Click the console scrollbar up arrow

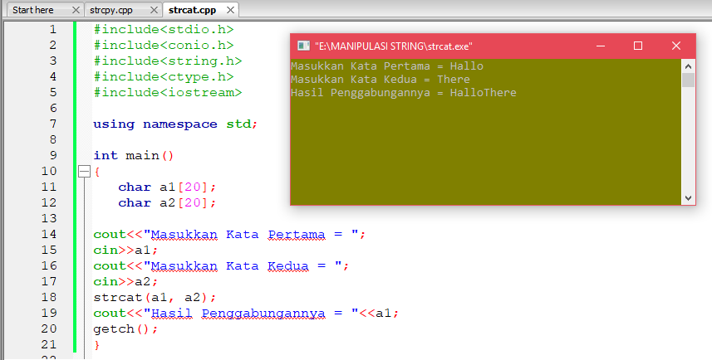(689, 66)
